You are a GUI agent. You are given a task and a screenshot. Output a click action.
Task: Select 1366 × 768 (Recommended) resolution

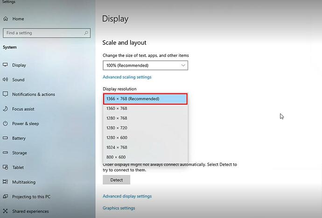(145, 98)
